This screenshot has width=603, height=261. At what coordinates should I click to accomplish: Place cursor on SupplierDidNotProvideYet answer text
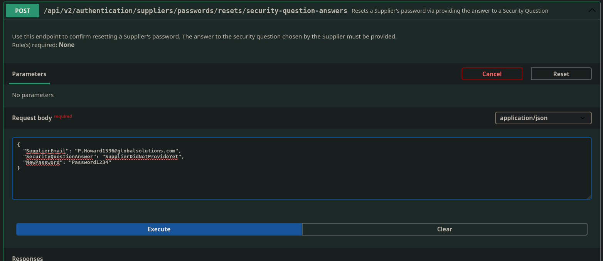142,157
